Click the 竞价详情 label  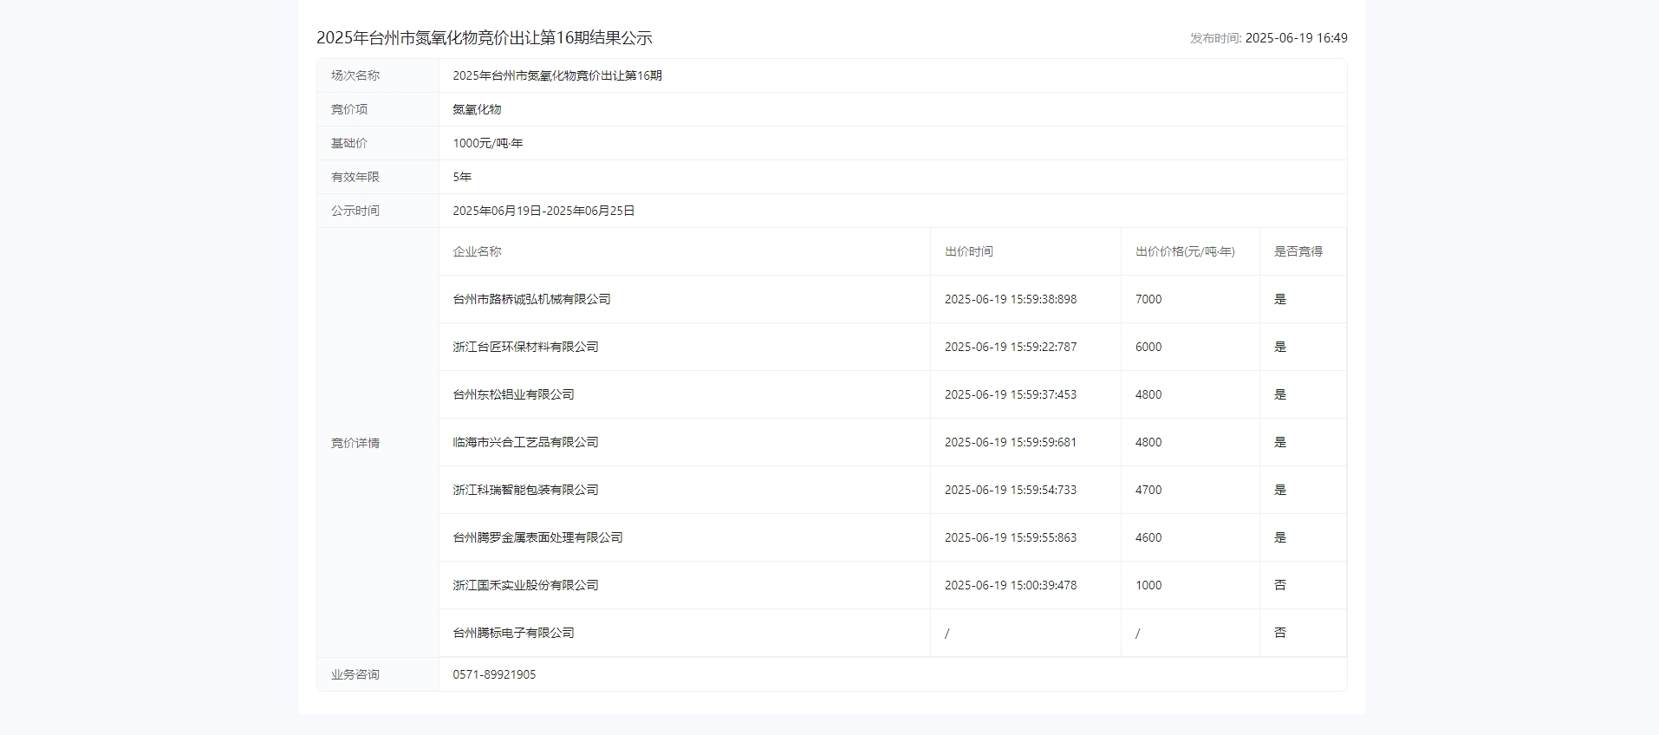355,443
